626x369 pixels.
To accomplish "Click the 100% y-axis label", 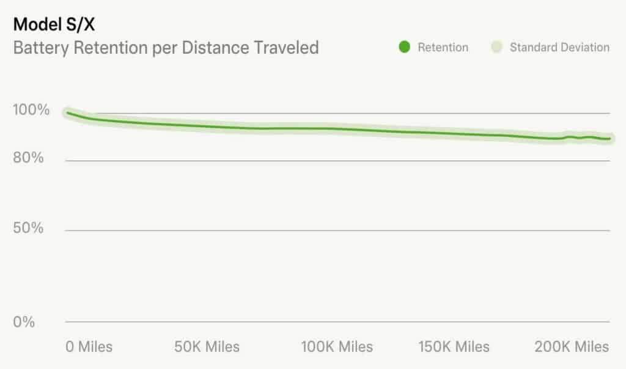I will coord(31,110).
